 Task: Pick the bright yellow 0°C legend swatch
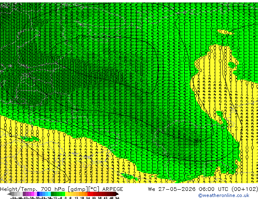(x=67, y=194)
